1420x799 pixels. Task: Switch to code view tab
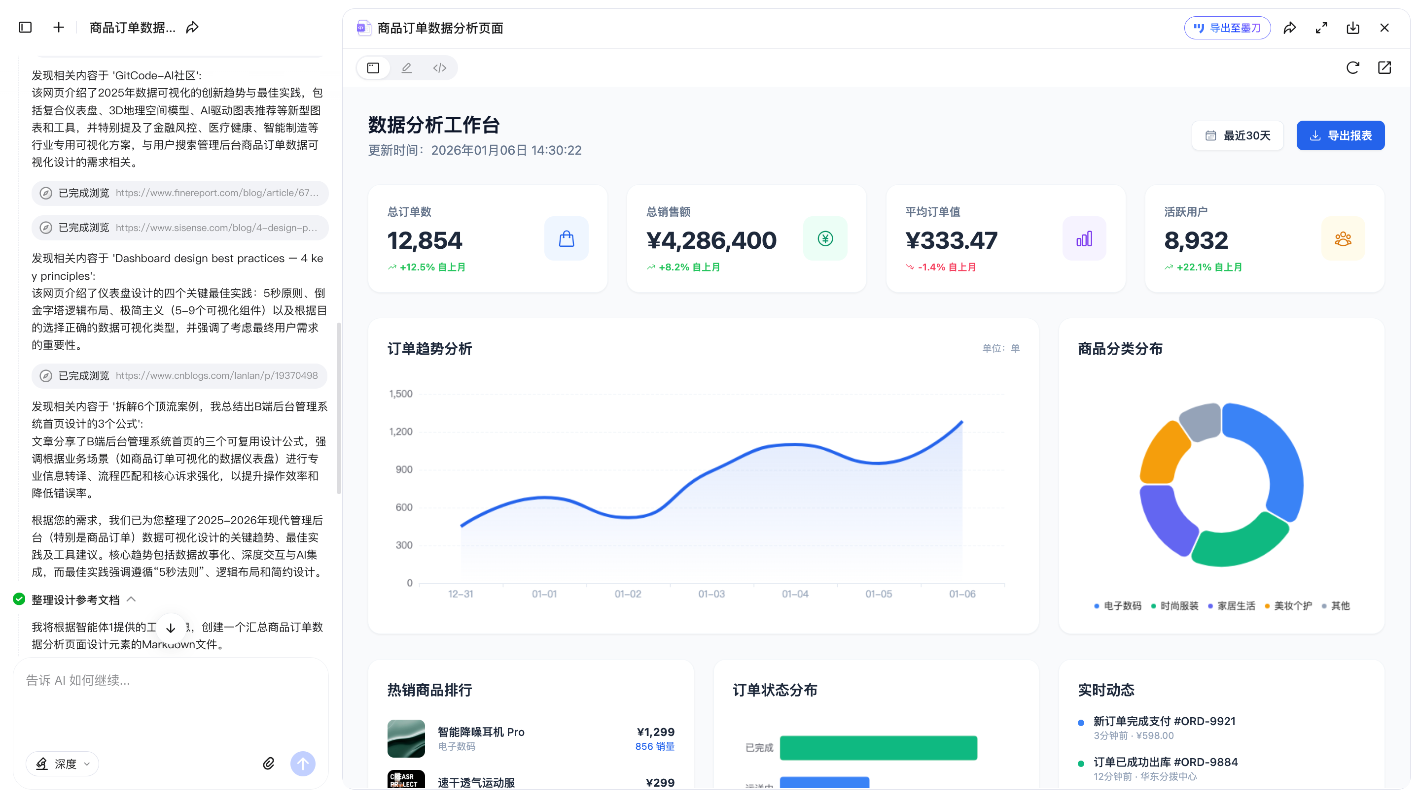coord(439,67)
